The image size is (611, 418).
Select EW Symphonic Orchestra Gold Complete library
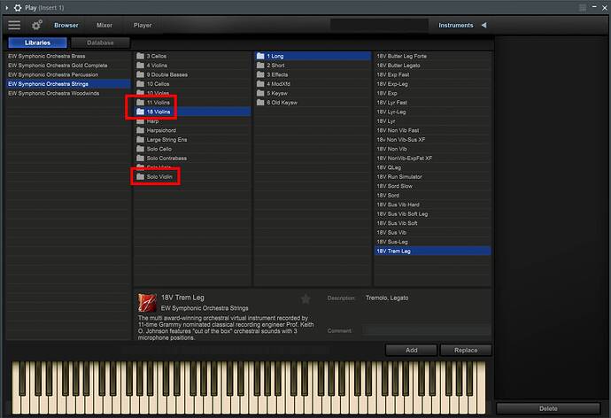click(x=68, y=66)
